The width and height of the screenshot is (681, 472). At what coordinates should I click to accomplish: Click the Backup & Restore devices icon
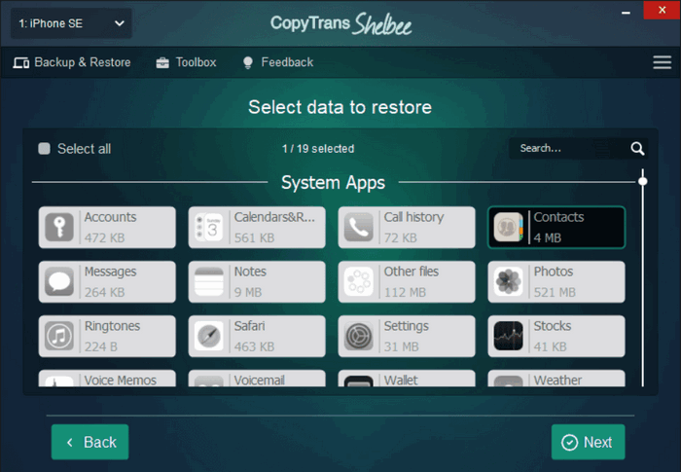coord(20,62)
